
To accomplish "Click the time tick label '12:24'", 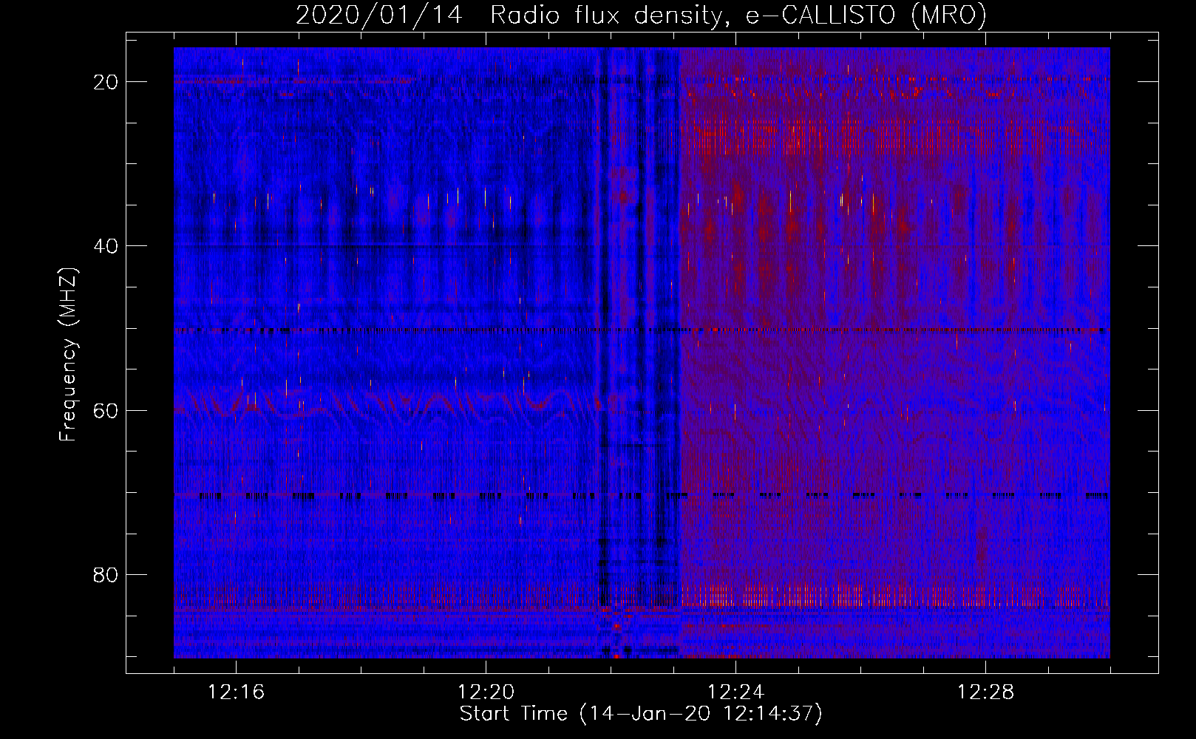I will pyautogui.click(x=735, y=692).
